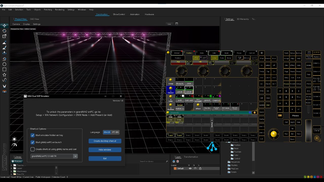The image size is (324, 182).
Task: Select the Rotate tool in left toolbar
Action: 4,31
